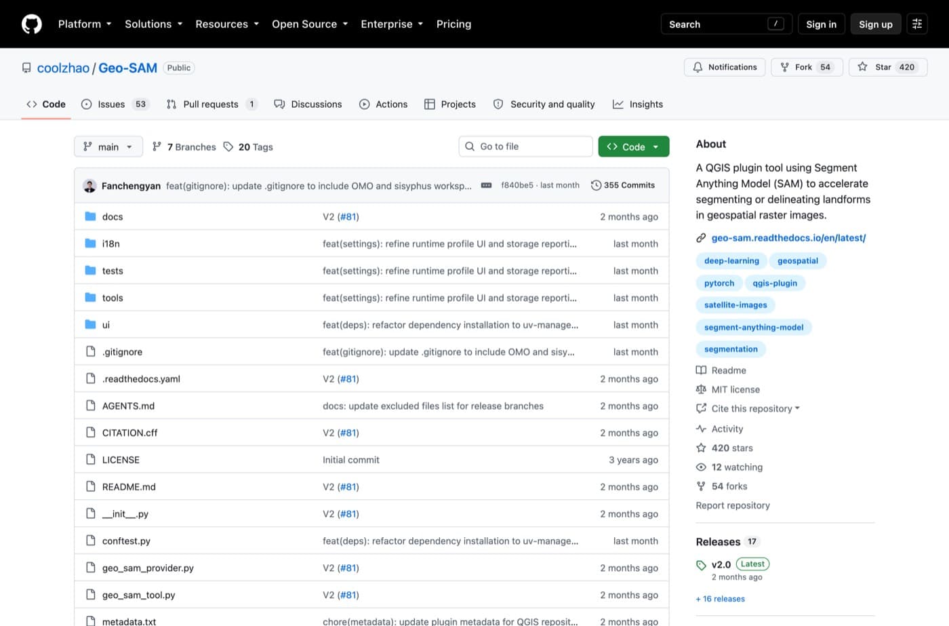Click the GitHub logo icon
The width and height of the screenshot is (949, 626).
click(32, 24)
